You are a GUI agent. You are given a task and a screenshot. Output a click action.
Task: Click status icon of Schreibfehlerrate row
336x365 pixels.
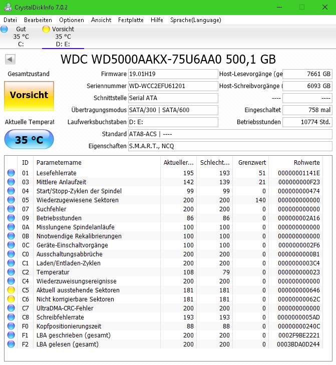coord(11,317)
